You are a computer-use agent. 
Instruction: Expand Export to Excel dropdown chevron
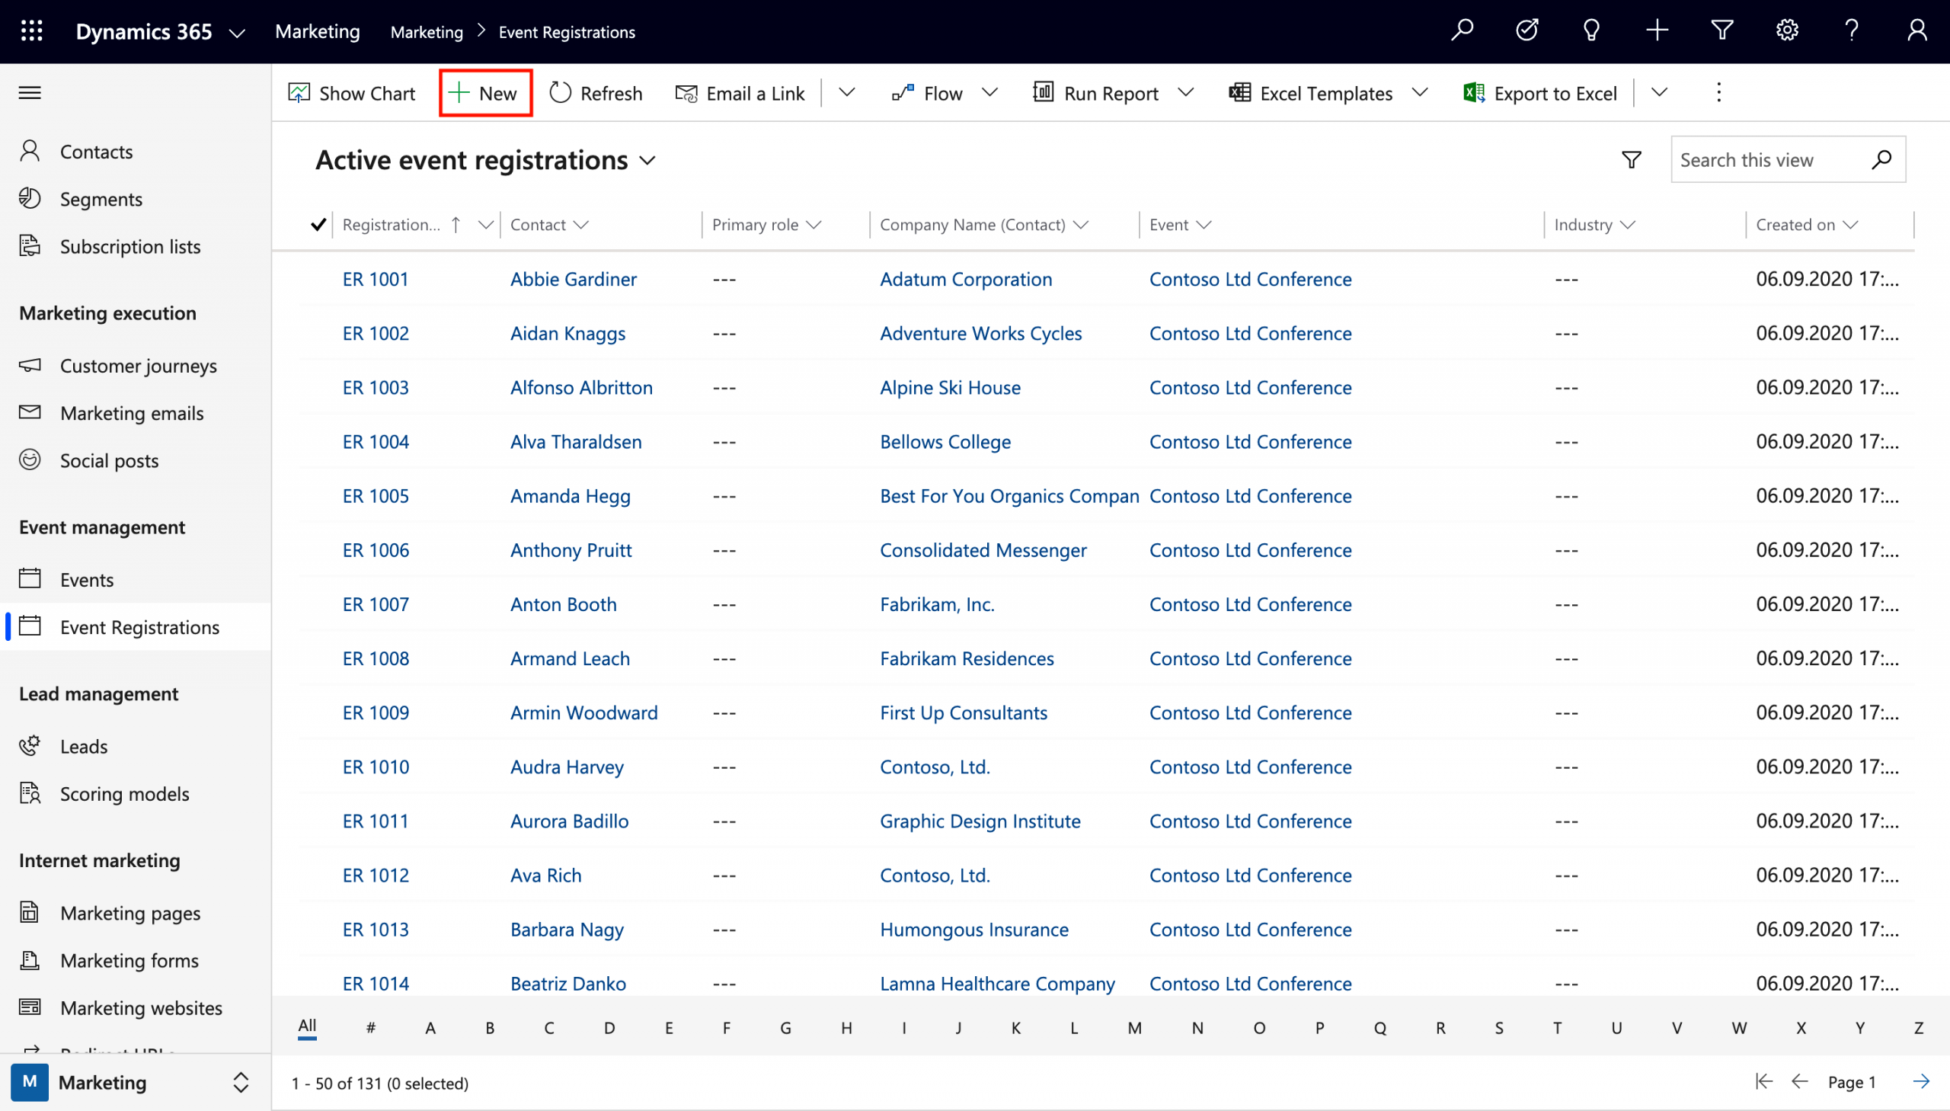tap(1660, 92)
